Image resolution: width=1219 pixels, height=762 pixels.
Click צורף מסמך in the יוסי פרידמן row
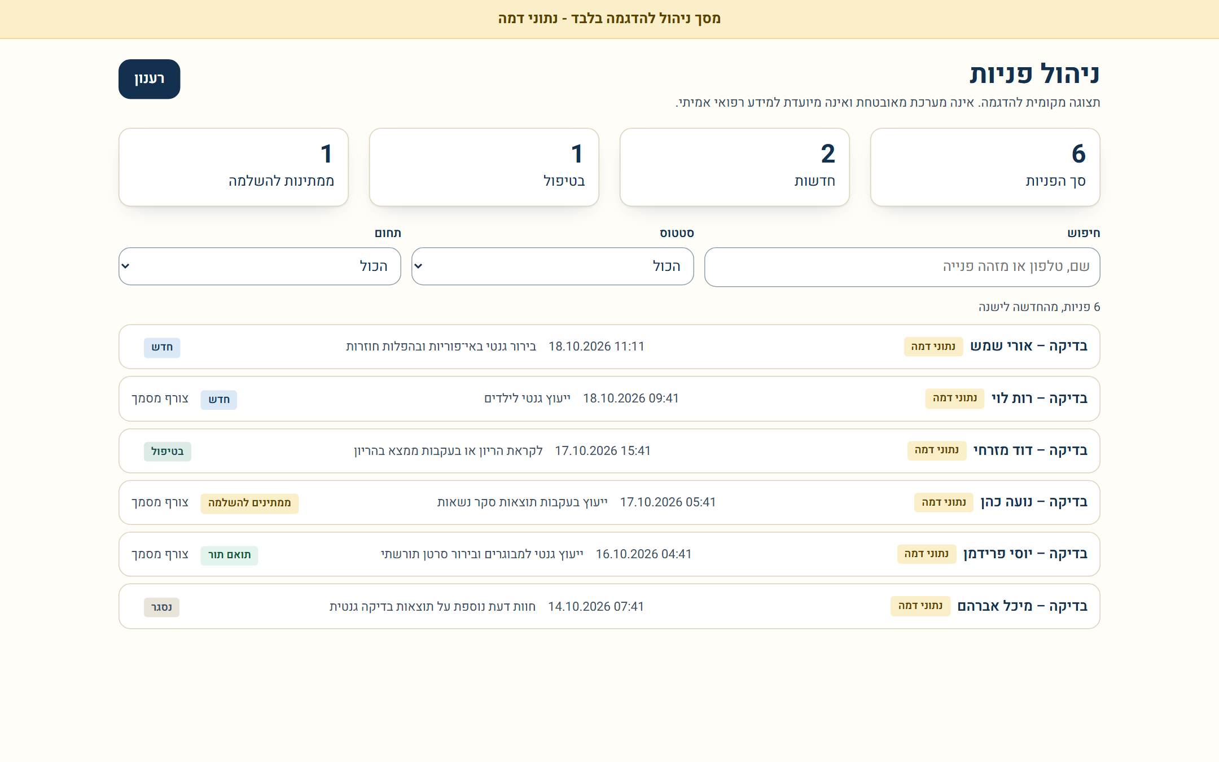[x=160, y=554]
